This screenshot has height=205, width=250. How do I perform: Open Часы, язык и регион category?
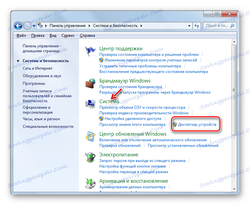tap(41, 119)
